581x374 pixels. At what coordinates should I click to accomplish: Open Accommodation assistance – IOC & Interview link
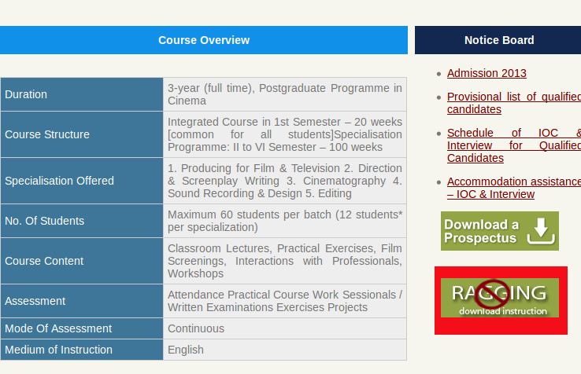coord(513,188)
